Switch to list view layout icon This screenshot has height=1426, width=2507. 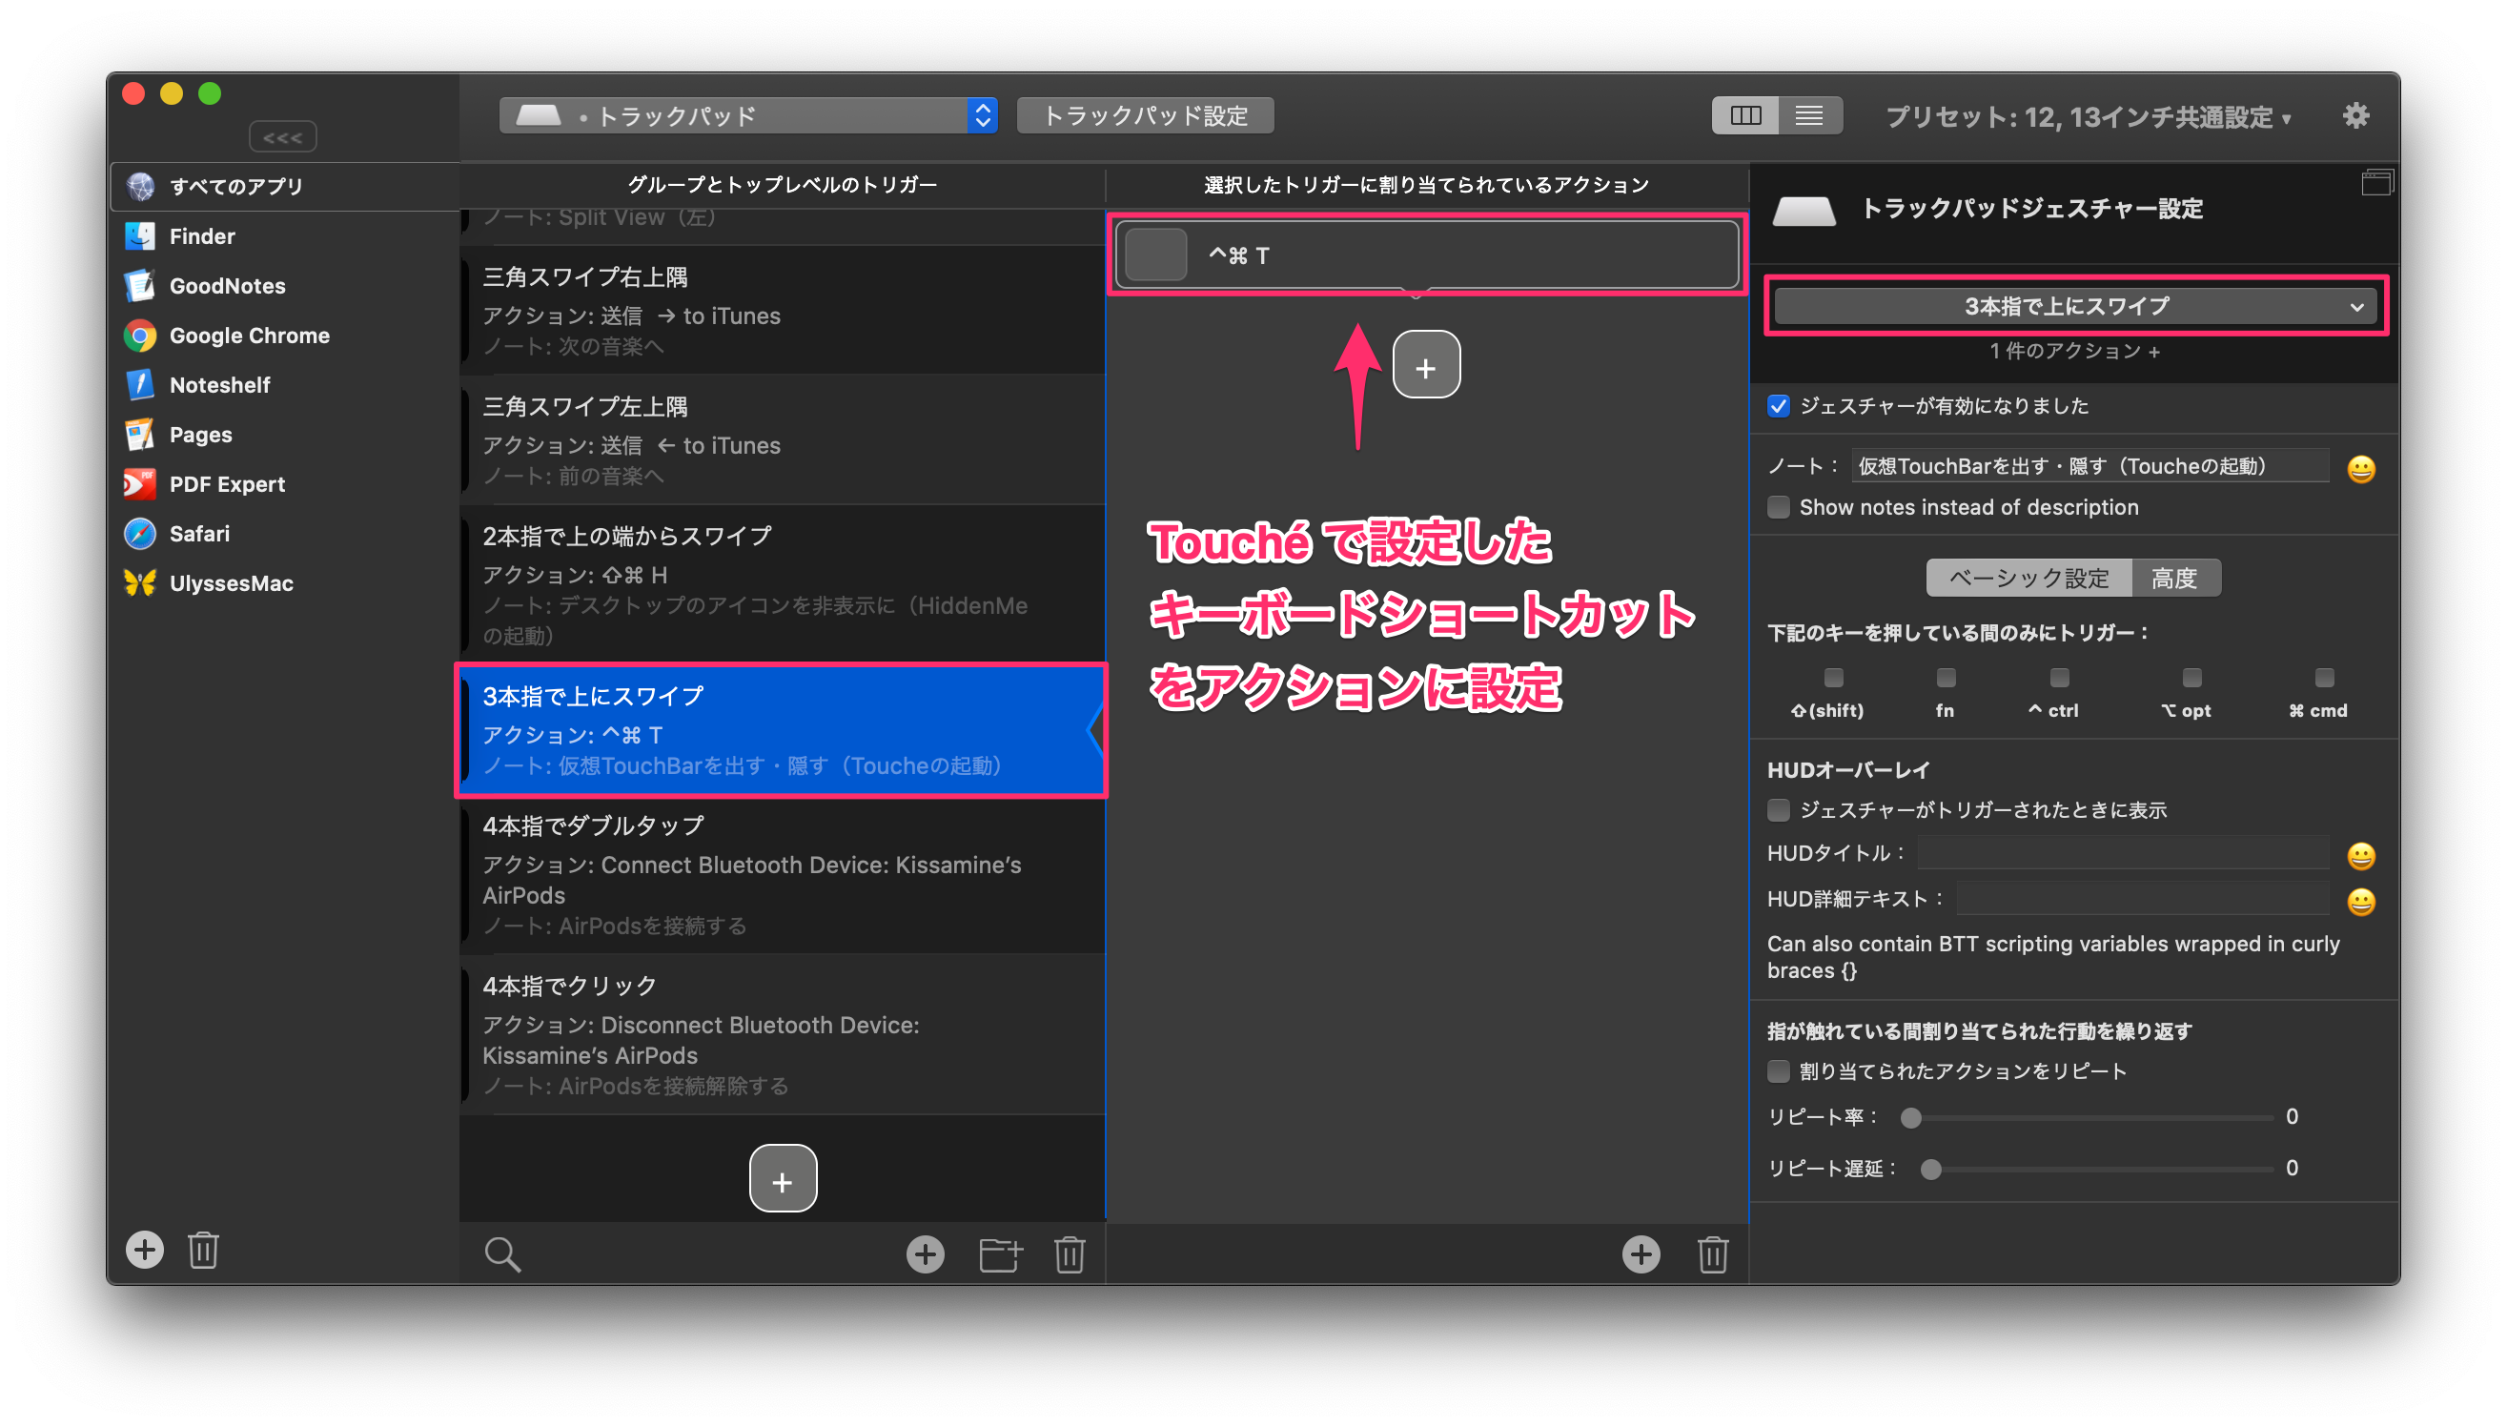point(1809,116)
